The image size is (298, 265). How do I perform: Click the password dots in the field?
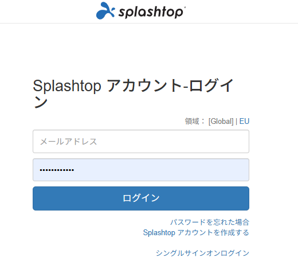(x=57, y=170)
